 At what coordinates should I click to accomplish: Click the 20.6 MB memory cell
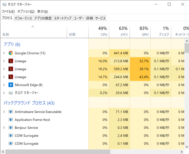coord(119,93)
